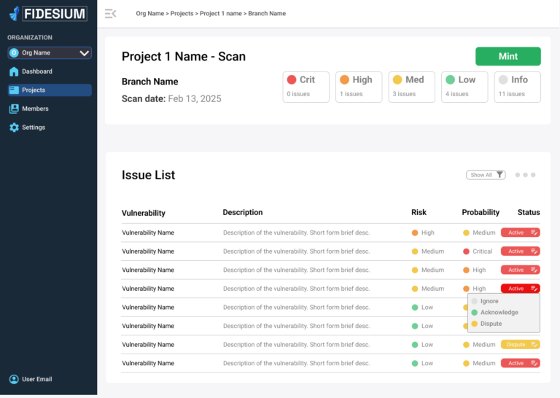Open Active status dropdown in the Critical probability row
The image size is (560, 398).
pyautogui.click(x=521, y=251)
